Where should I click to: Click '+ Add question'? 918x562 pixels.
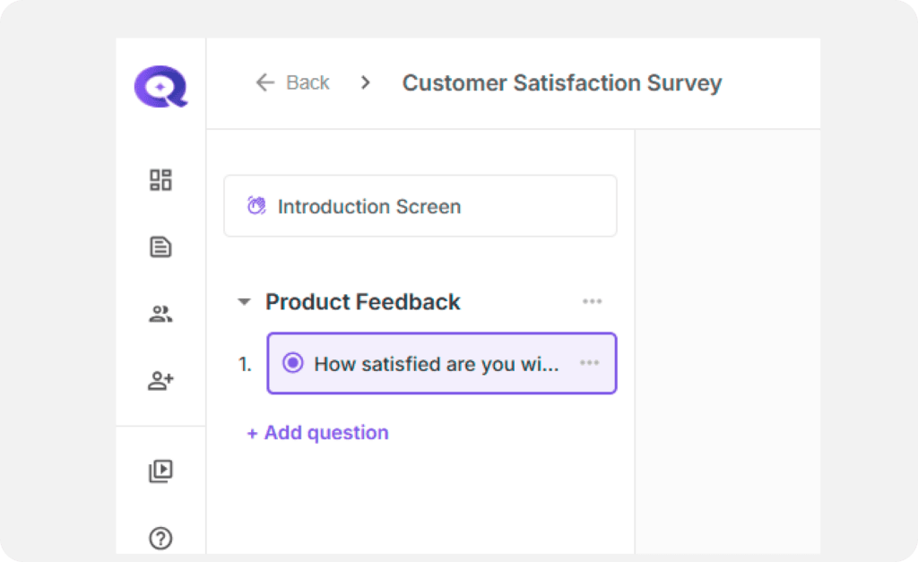[x=317, y=433]
